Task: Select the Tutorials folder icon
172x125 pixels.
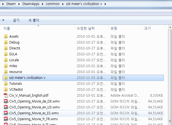Action: coord(6,84)
